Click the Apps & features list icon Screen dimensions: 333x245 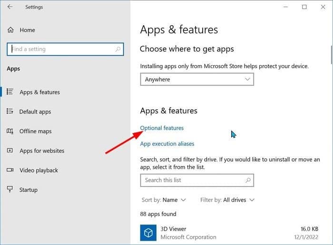[x=10, y=92]
